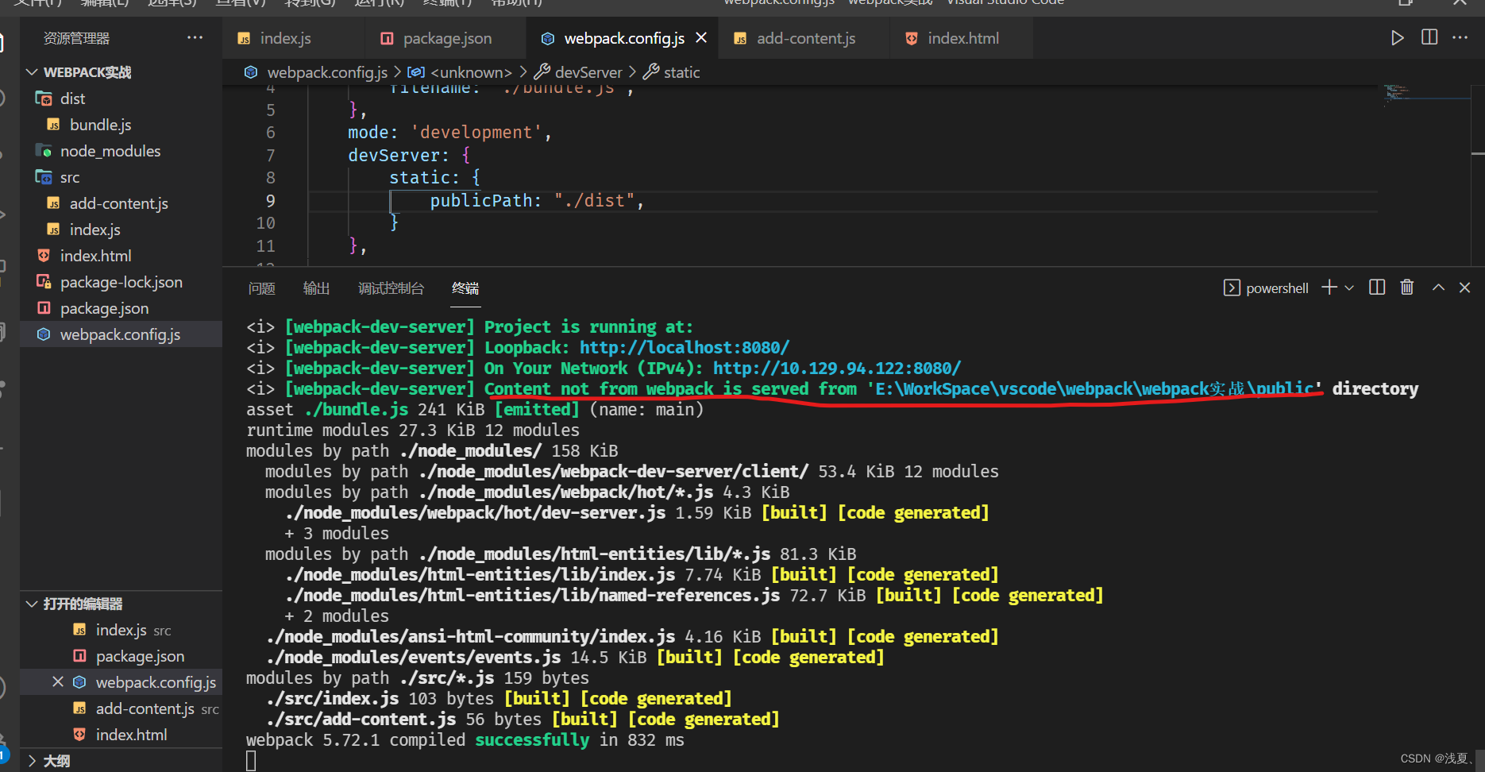Switch to the package.json editor tab
Screen dimensions: 1485x772
click(x=437, y=38)
